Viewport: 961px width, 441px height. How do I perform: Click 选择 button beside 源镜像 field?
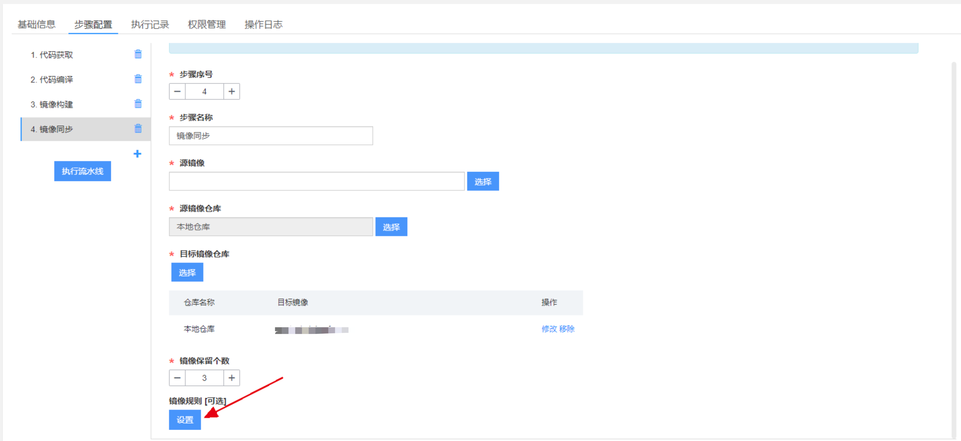click(x=483, y=181)
